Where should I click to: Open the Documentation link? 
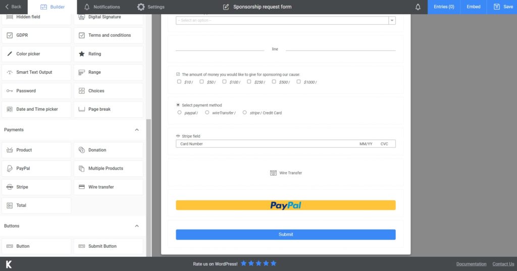click(471, 264)
